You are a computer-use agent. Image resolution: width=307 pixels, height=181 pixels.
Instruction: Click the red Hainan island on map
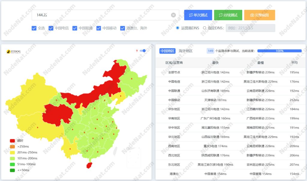89,165
